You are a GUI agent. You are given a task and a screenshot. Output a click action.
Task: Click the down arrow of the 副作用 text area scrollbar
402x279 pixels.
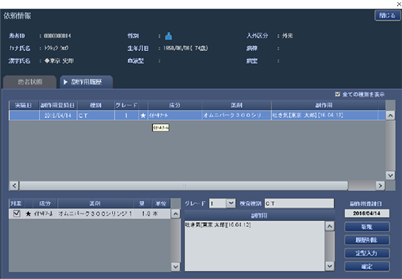[x=330, y=266]
